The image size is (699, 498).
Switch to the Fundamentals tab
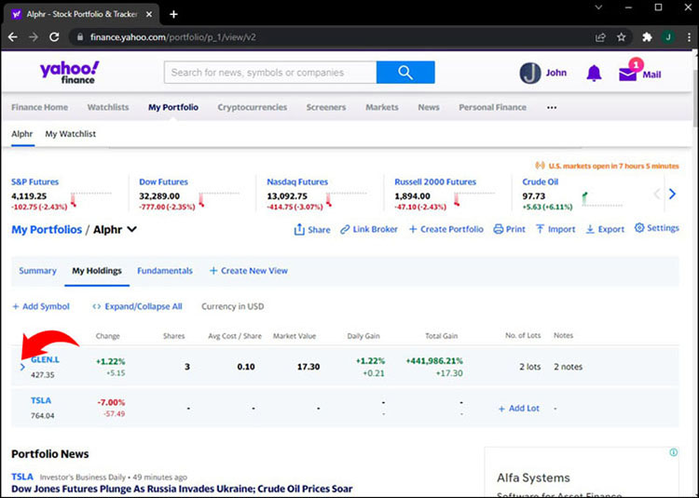click(165, 271)
